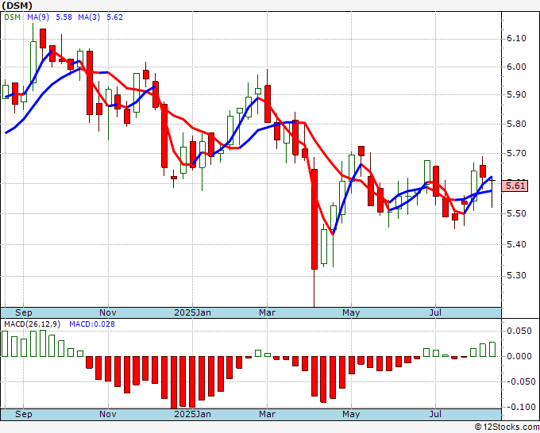Click the 6.00 price axis label
540x433 pixels.
(517, 67)
